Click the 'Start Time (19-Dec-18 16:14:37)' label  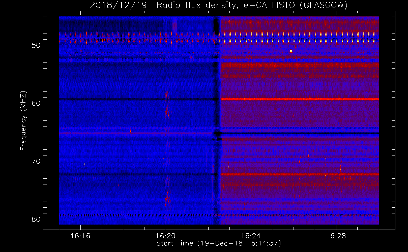(219, 243)
